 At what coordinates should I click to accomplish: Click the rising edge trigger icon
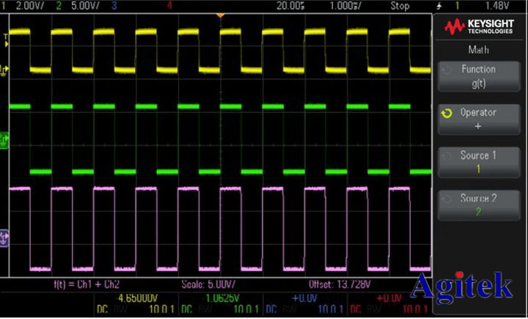click(x=439, y=6)
